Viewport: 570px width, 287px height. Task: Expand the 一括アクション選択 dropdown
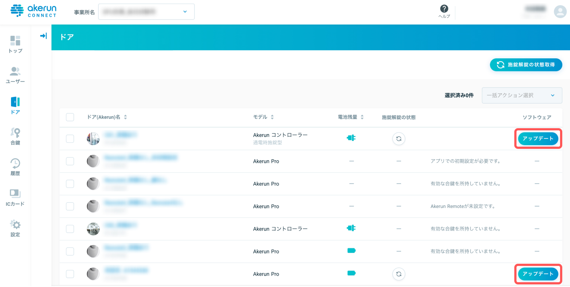click(522, 95)
